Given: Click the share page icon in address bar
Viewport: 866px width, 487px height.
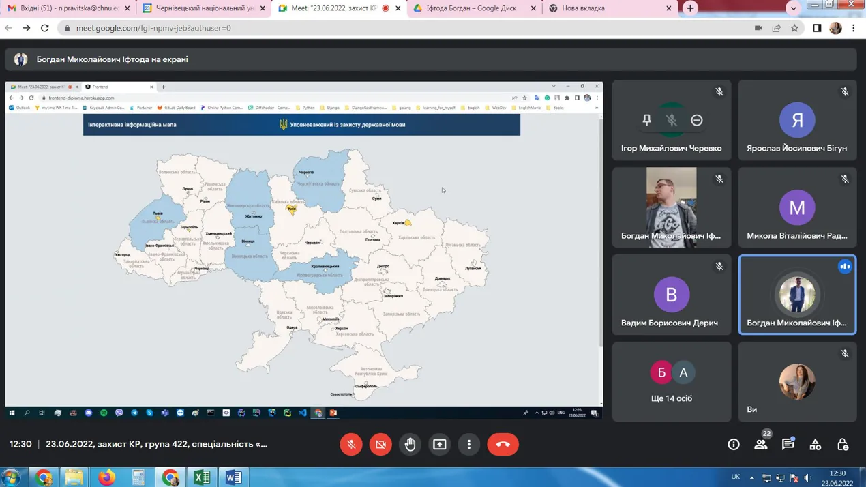Looking at the screenshot, I should 777,28.
